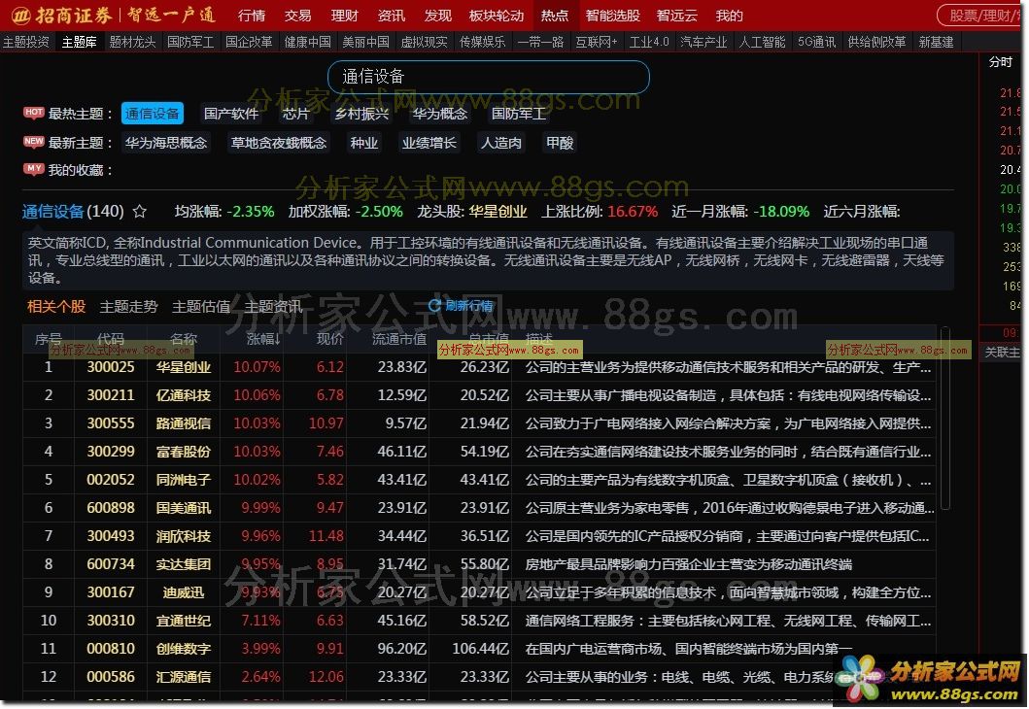
Task: Open the 智远云 top menu
Action: [677, 16]
